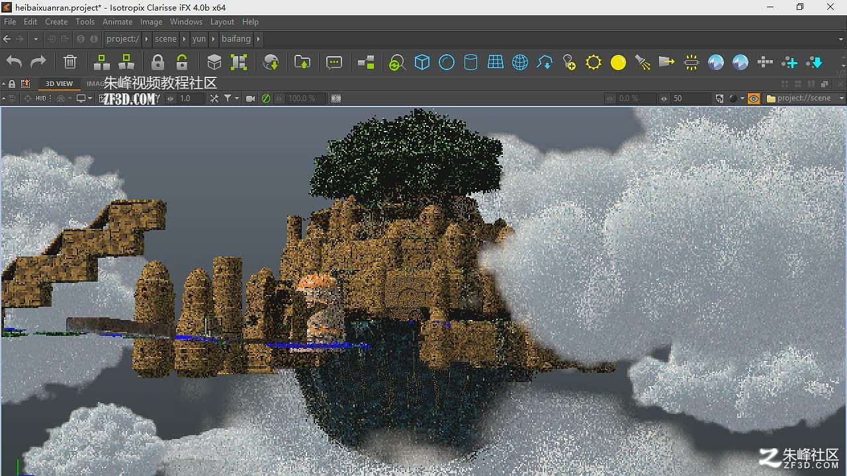Click the magnifier refresh search icon
Viewport: 847px width, 476px height.
coord(397,63)
